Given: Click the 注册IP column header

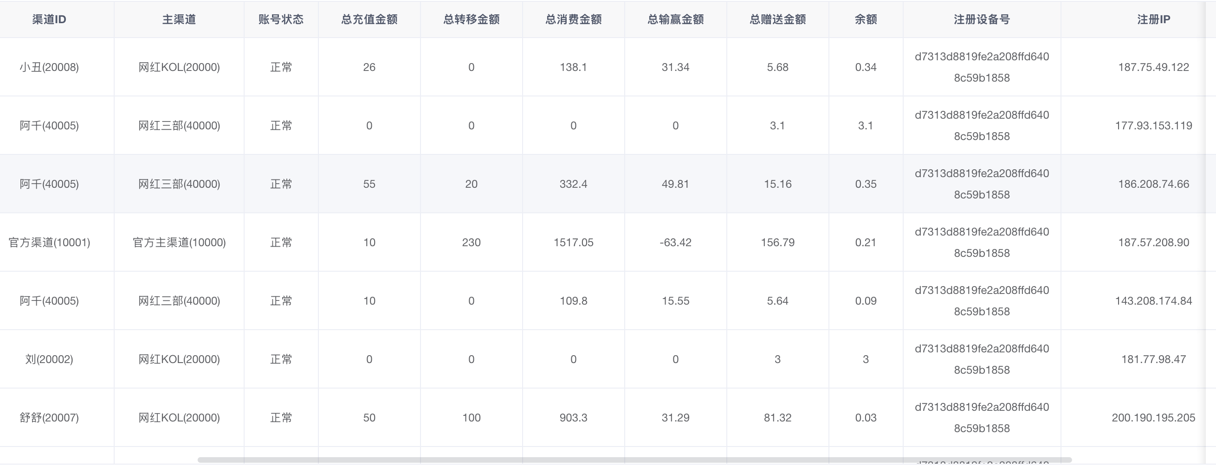Looking at the screenshot, I should click(1153, 19).
